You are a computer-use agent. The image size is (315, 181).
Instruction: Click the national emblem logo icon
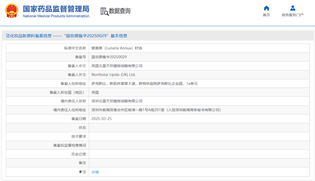[x=12, y=11]
